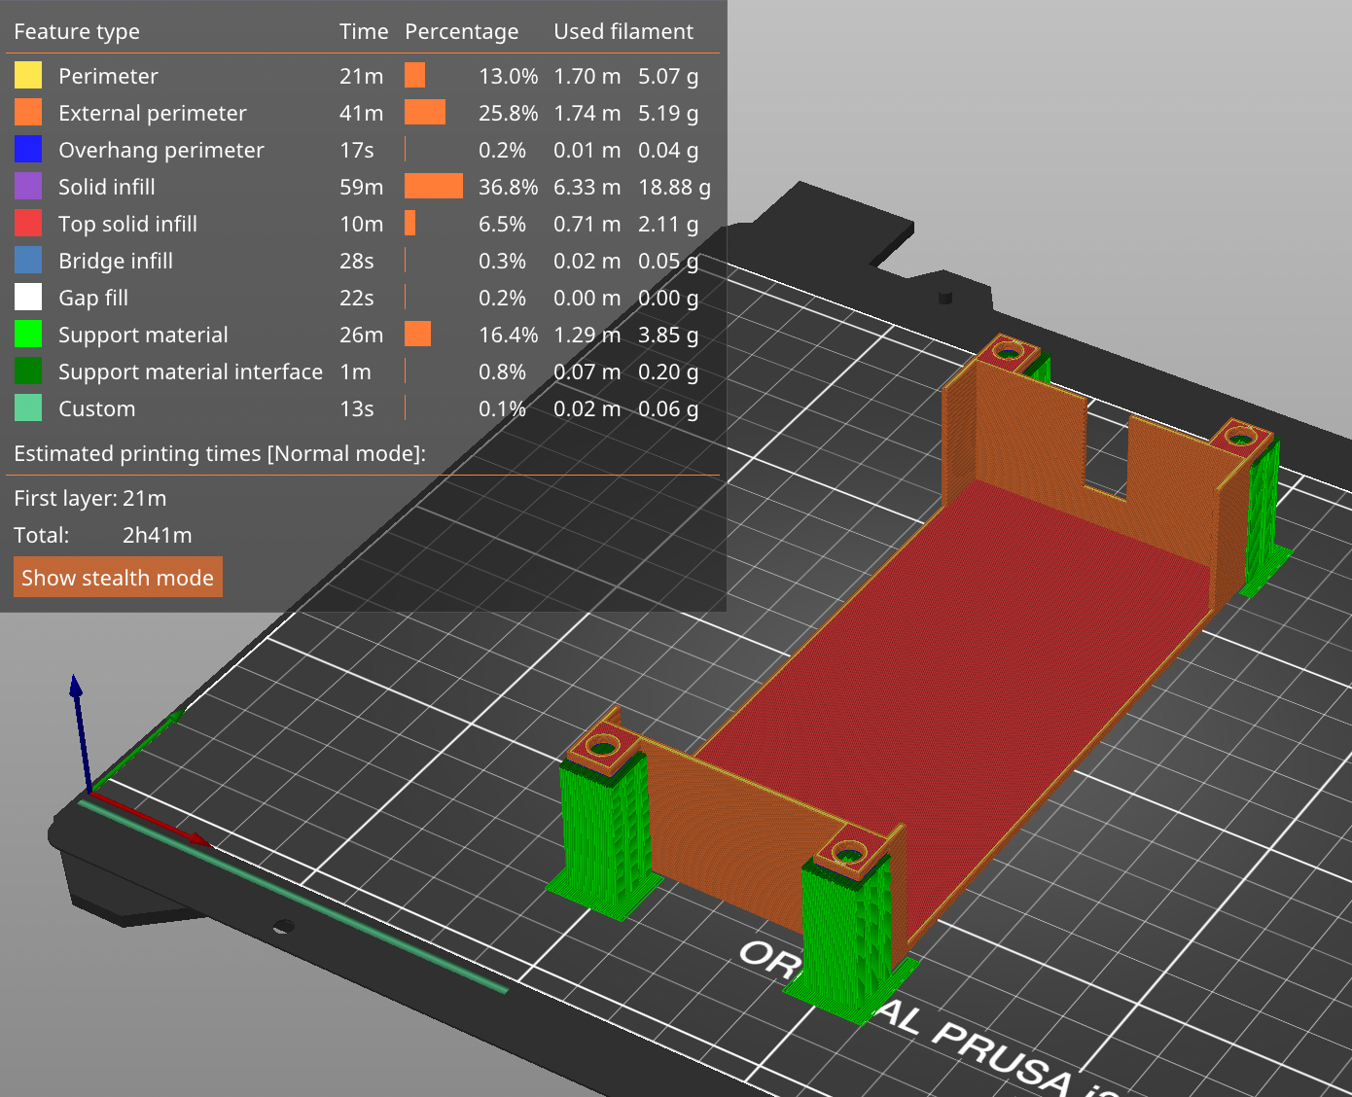Select the Overhang perimeter label
Image resolution: width=1352 pixels, height=1097 pixels.
pyautogui.click(x=161, y=150)
